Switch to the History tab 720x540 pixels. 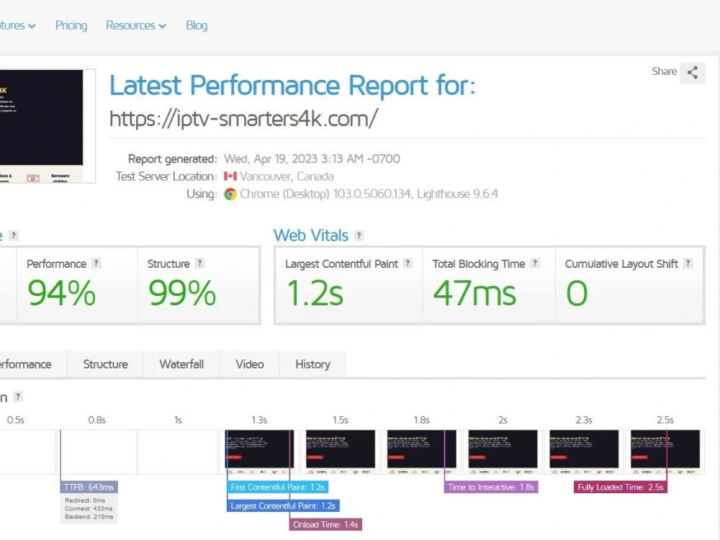click(312, 364)
